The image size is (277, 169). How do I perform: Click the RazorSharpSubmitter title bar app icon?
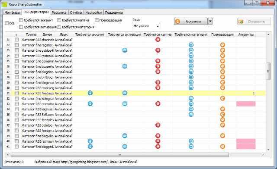[5, 4]
